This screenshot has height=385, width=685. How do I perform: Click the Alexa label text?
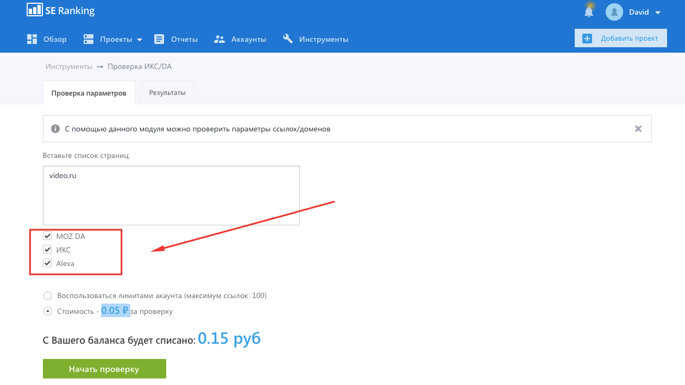(65, 263)
